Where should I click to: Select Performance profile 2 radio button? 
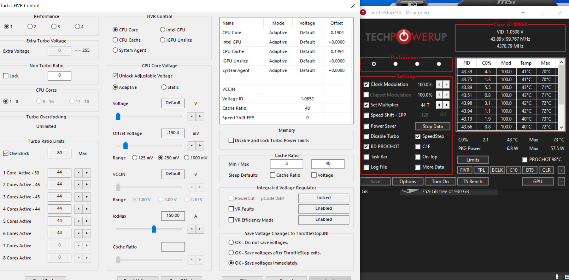[30, 26]
